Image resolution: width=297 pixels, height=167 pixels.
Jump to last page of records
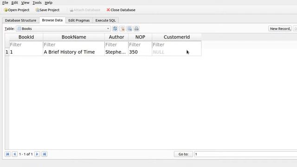coord(45,154)
